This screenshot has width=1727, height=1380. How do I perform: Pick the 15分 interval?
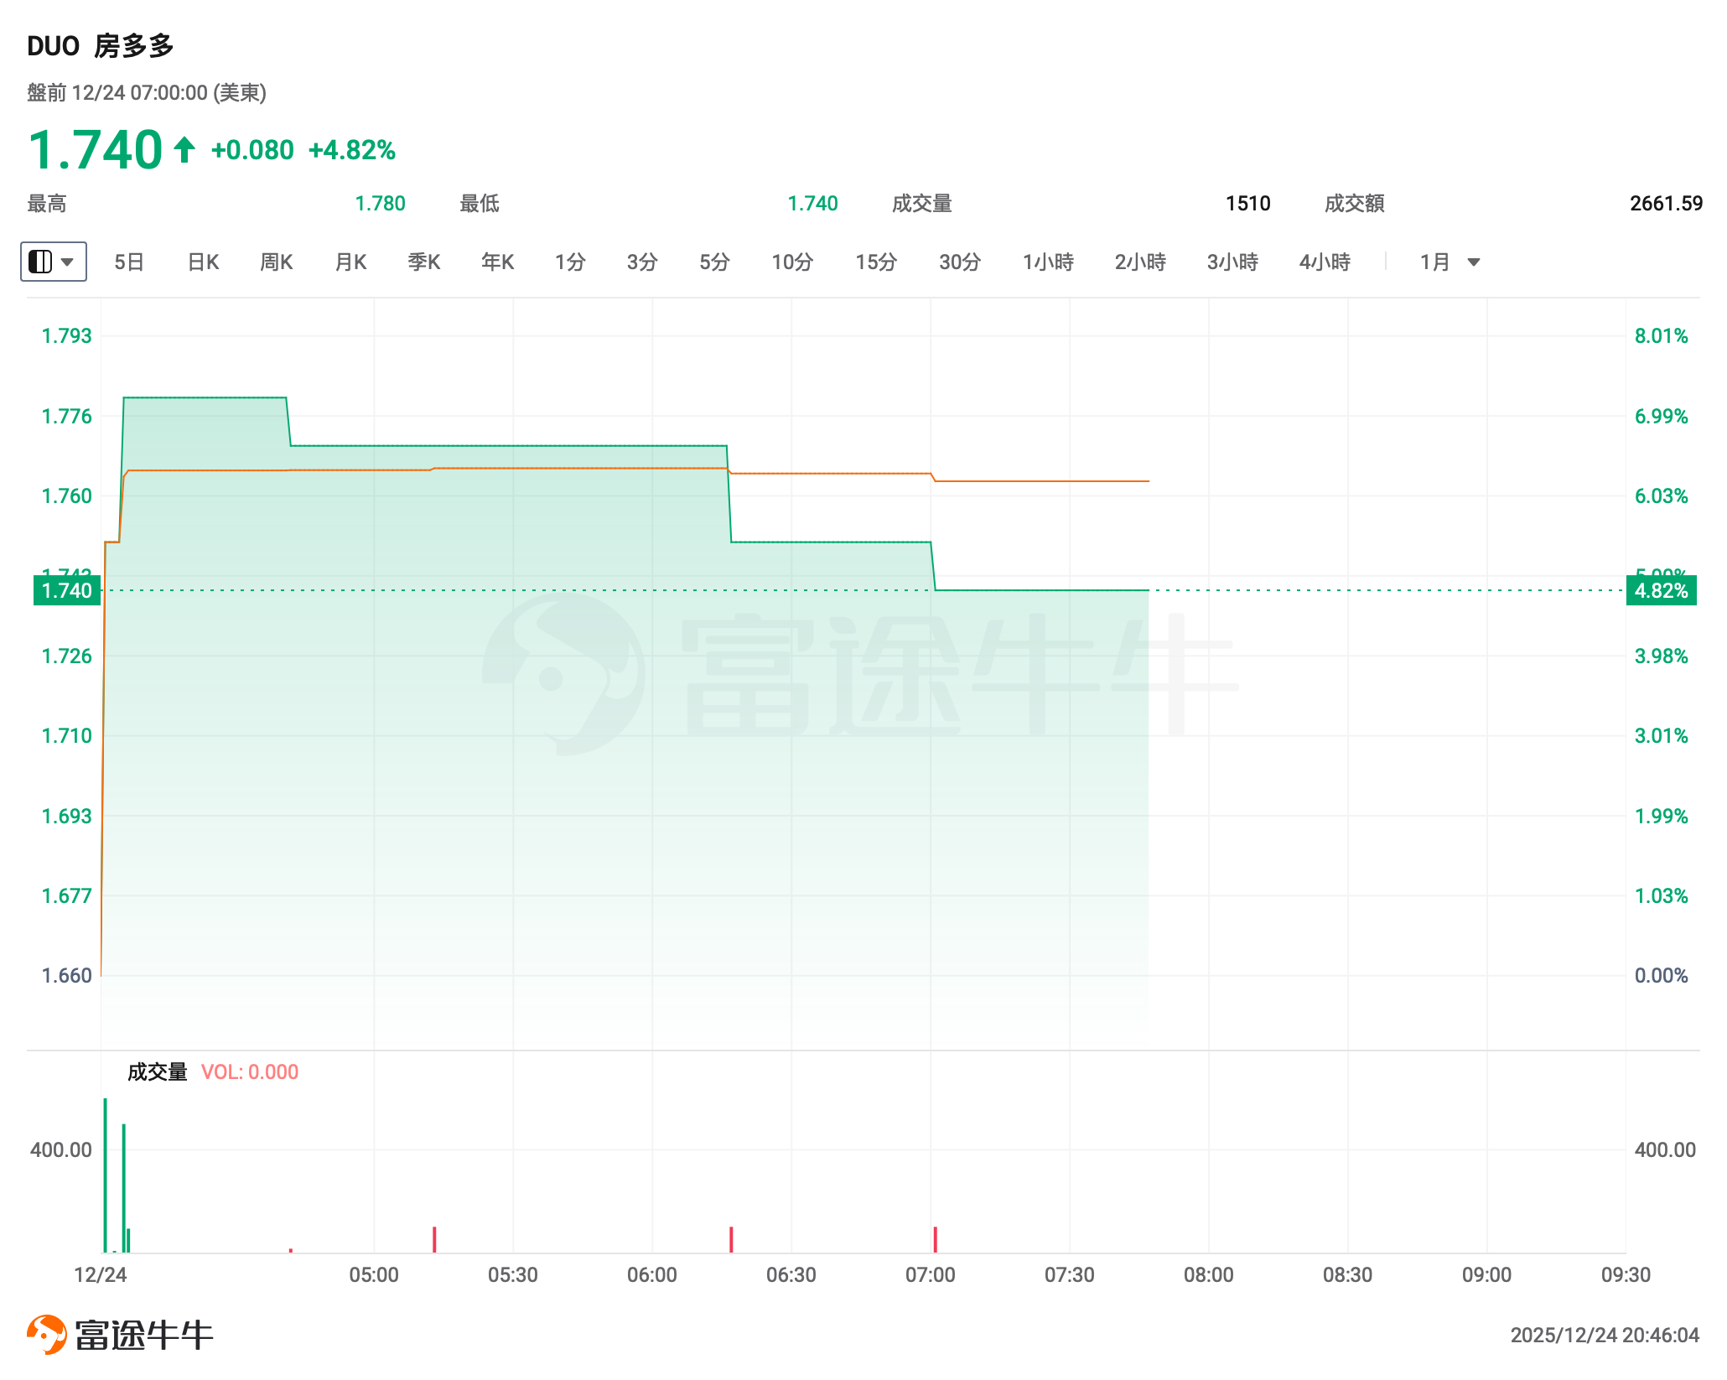876,262
